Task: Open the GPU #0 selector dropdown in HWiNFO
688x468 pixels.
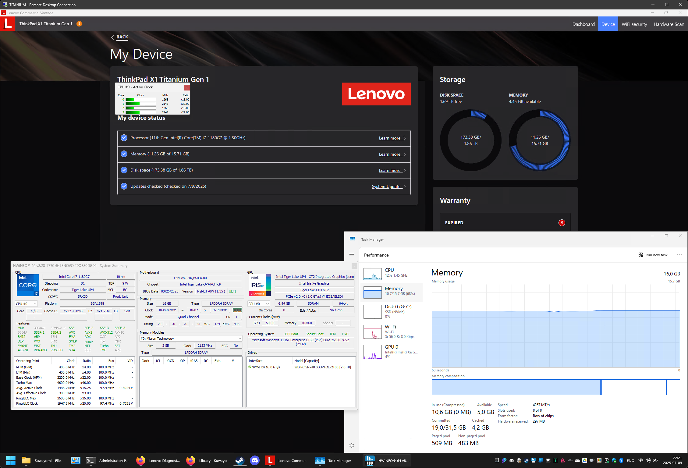Action: [x=259, y=304]
